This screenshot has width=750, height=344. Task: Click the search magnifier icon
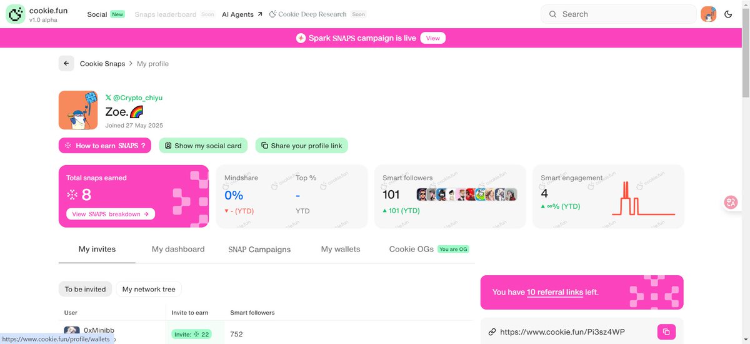pos(552,14)
